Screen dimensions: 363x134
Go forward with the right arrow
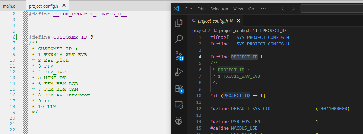coord(292,9)
